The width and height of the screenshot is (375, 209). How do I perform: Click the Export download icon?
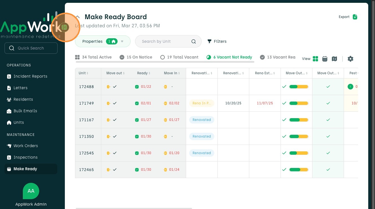pos(355,17)
